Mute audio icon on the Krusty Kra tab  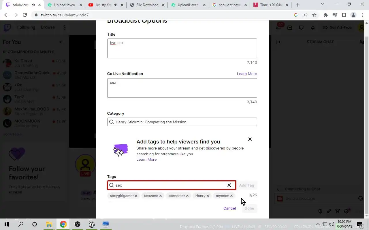(116, 5)
